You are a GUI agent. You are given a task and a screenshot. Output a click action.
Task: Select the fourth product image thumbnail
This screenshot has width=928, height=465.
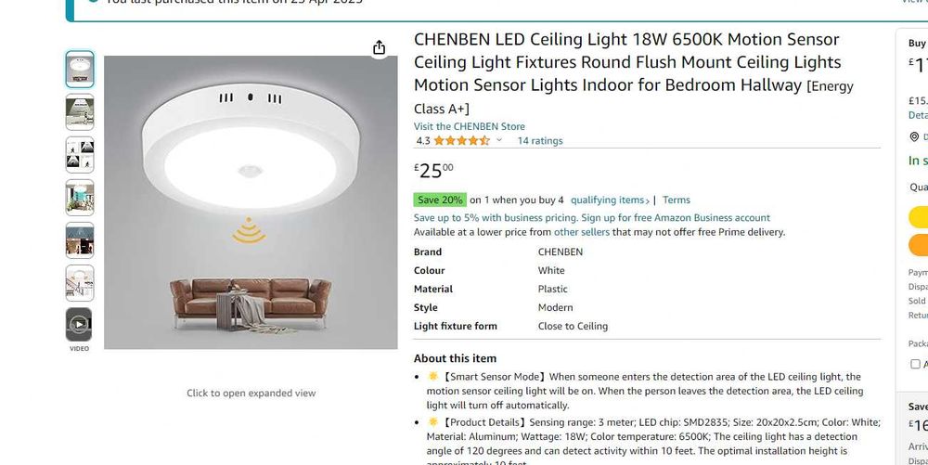point(79,197)
